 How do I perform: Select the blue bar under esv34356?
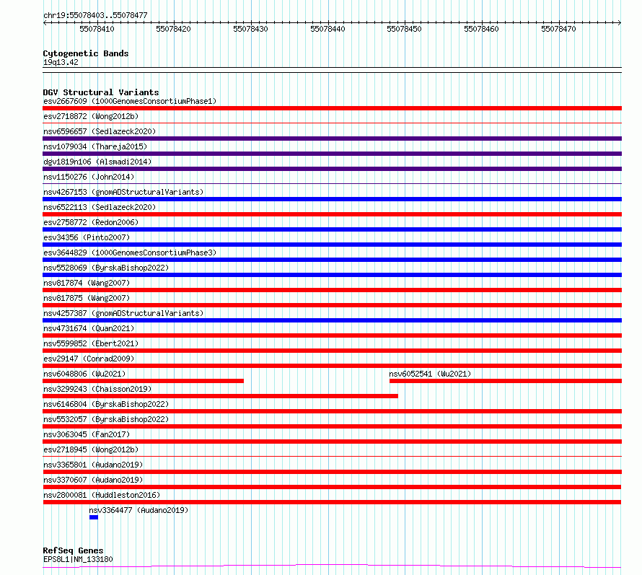(x=332, y=245)
